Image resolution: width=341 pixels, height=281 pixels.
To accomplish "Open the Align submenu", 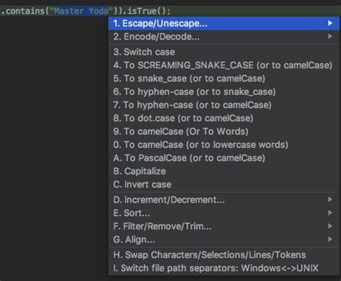I will 224,239.
